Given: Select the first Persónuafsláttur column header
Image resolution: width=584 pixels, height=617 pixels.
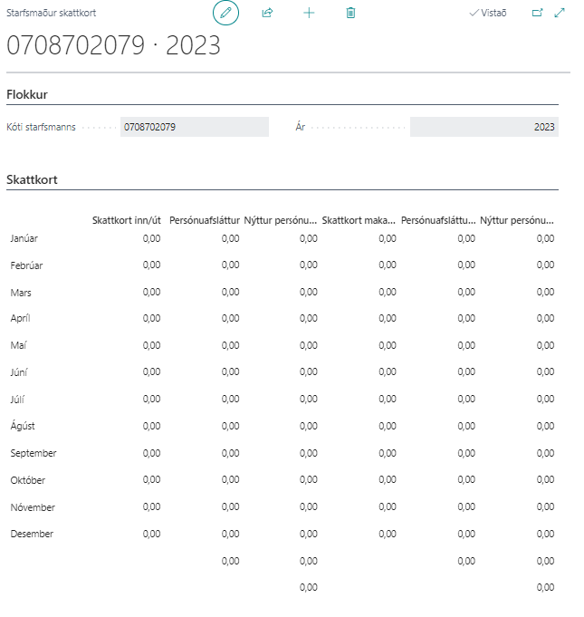Looking at the screenshot, I should (x=204, y=220).
